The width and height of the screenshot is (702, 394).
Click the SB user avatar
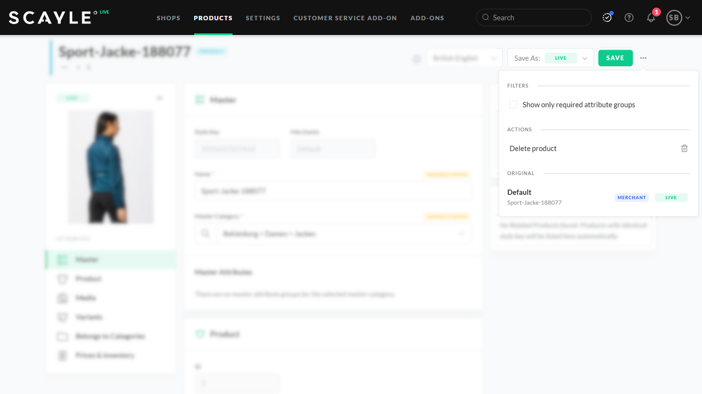point(673,18)
